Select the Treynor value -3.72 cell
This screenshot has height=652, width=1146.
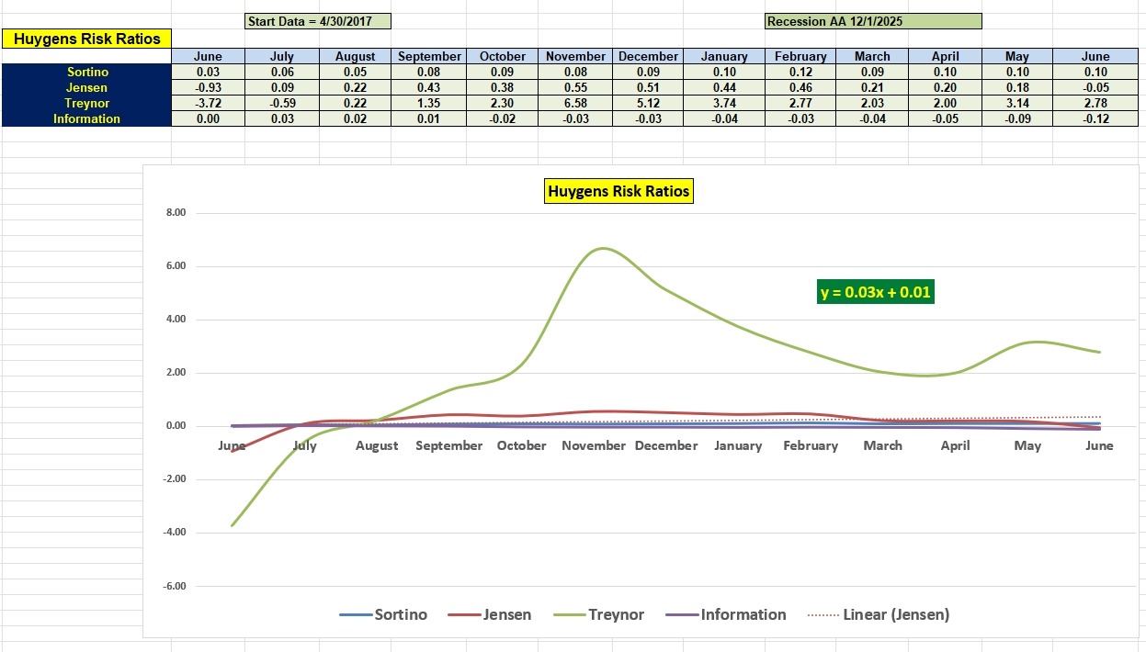pyautogui.click(x=209, y=103)
